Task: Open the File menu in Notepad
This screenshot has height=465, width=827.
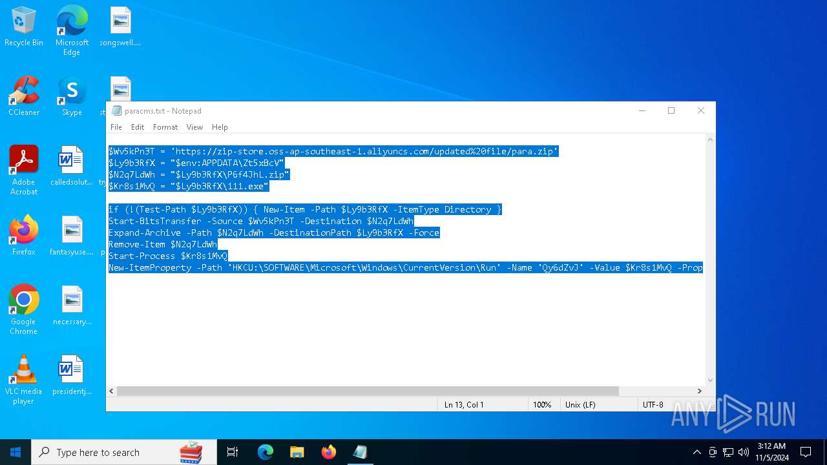Action: 116,127
